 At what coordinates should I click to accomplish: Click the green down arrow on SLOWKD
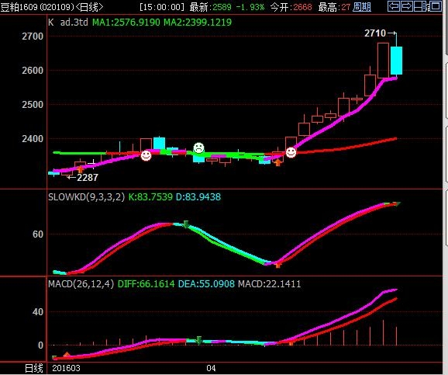click(x=186, y=224)
